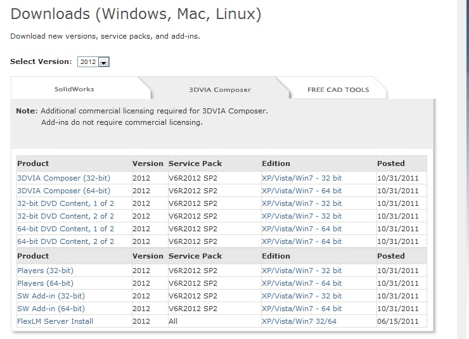
Task: Open 32-bit DVD Content, 2 of 2 link
Action: point(65,216)
